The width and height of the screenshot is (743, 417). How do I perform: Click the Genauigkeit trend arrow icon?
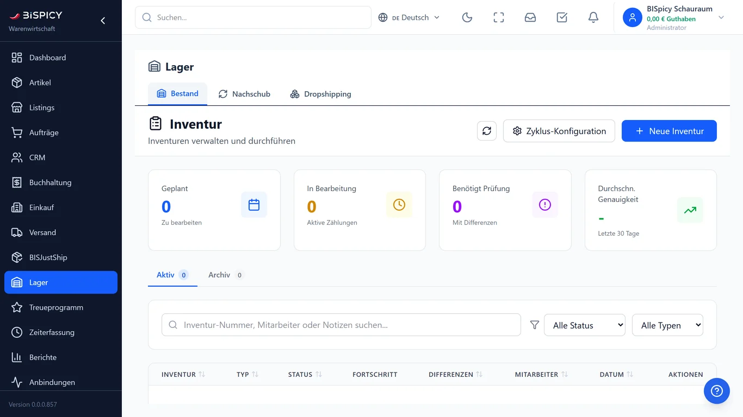pyautogui.click(x=690, y=210)
